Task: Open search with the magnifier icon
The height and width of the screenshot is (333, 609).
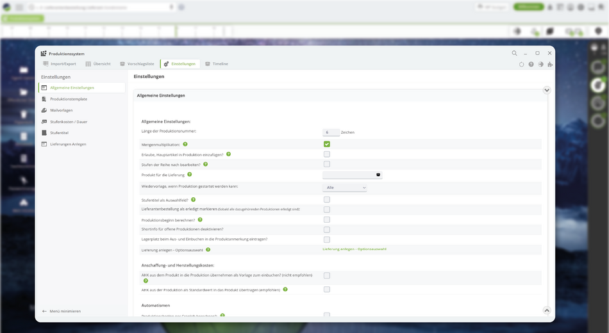Action: coord(514,53)
